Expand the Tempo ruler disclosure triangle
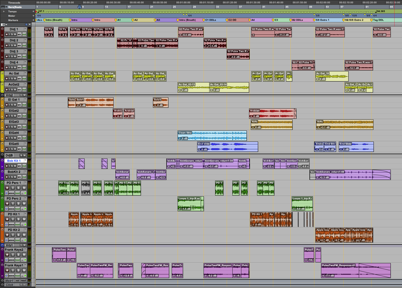This screenshot has height=288, width=402. pyautogui.click(x=4, y=12)
